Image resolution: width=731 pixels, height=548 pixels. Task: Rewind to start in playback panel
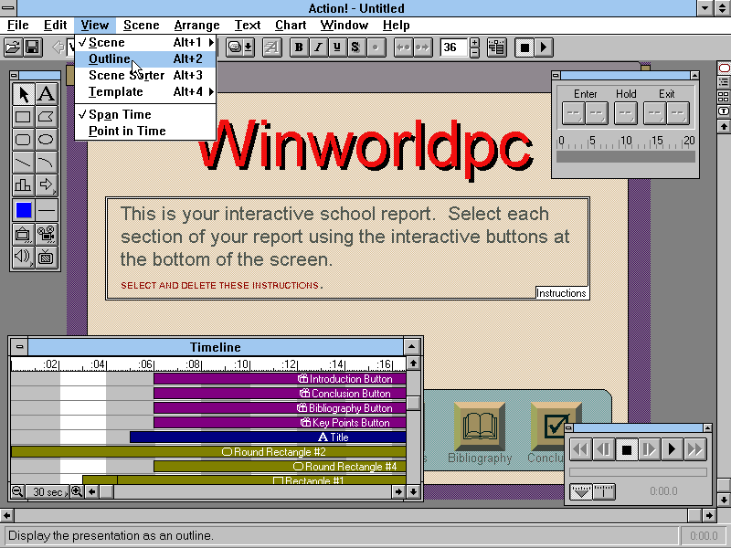[x=581, y=449]
